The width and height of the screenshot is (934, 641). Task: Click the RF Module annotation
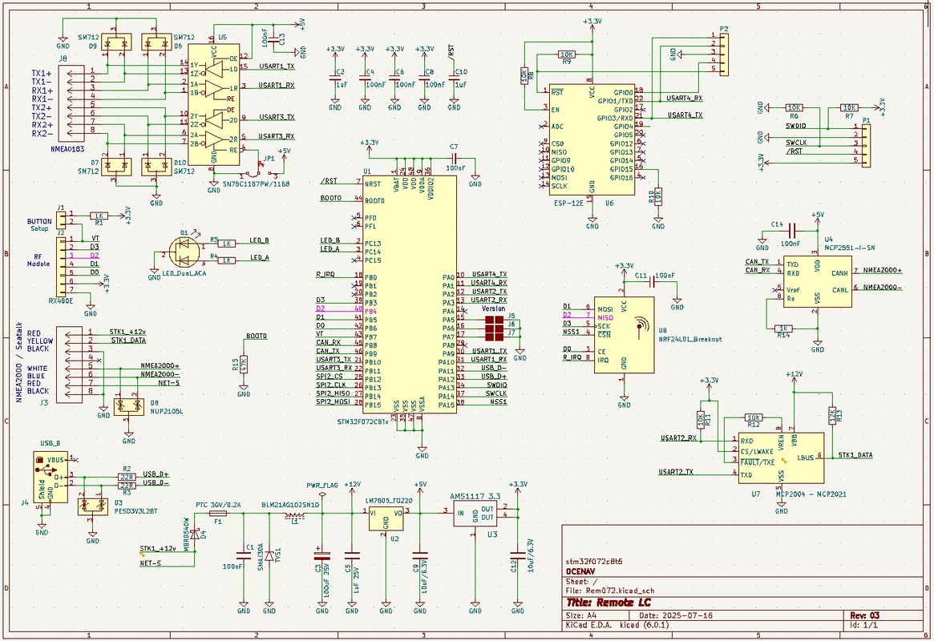pos(38,260)
